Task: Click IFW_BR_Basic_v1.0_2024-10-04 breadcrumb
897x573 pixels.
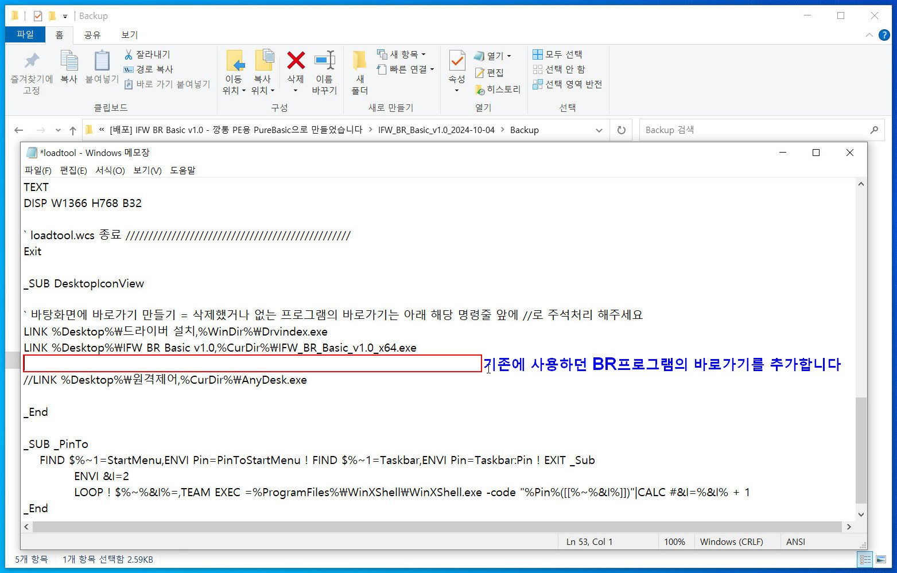Action: 436,130
